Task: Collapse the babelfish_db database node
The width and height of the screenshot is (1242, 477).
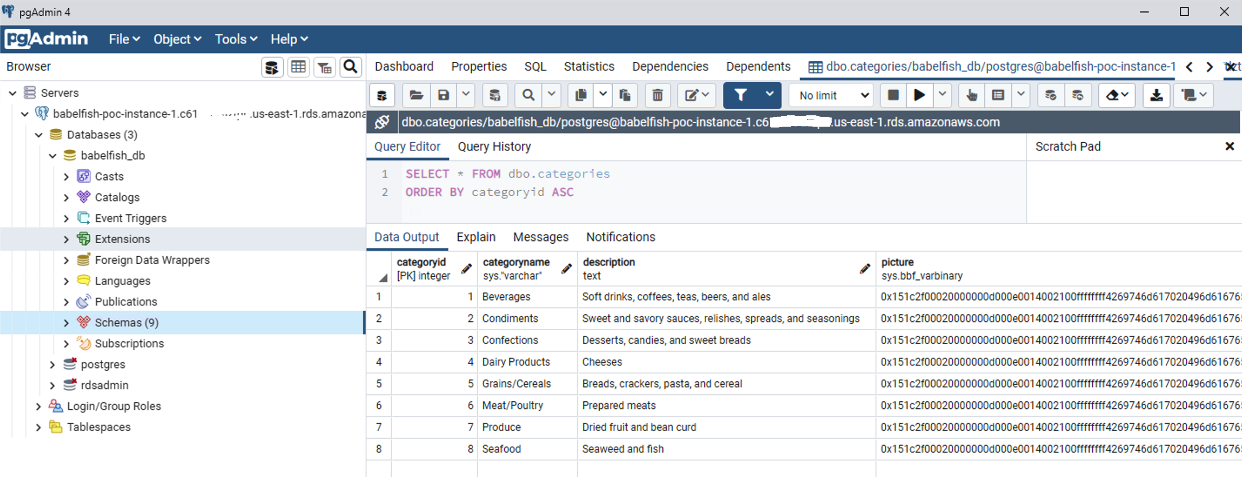Action: 53,156
